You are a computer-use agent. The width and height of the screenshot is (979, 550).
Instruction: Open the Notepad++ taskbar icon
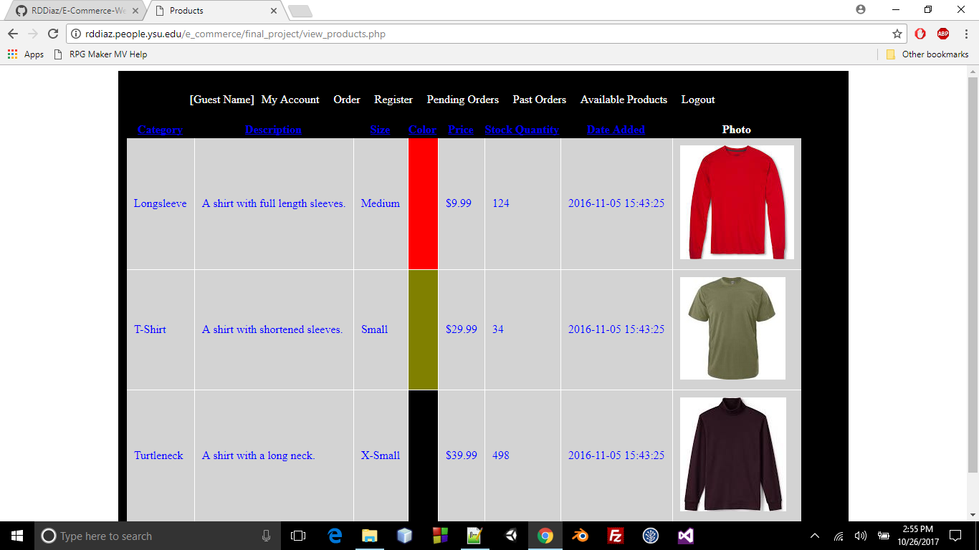[x=474, y=536]
